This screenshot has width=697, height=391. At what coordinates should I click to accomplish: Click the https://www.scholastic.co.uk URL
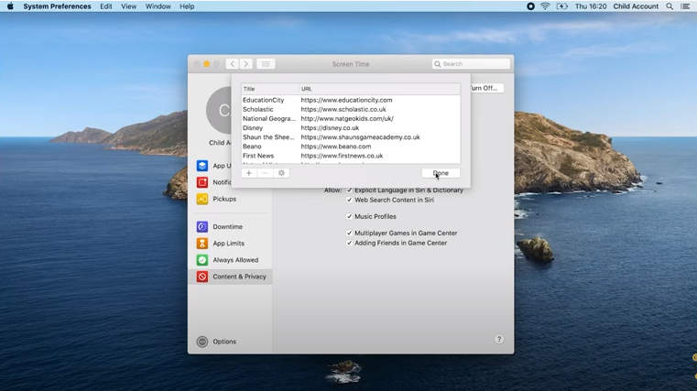pos(343,109)
